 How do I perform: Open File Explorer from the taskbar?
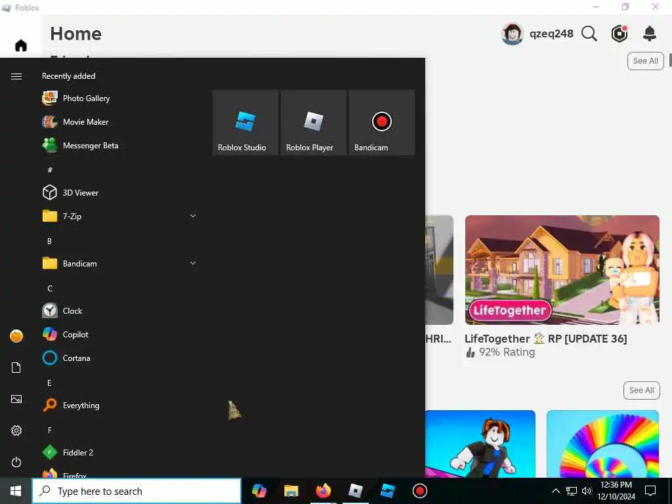291,491
